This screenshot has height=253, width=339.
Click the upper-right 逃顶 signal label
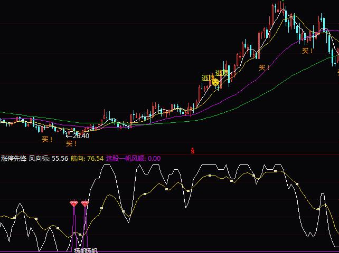pyautogui.click(x=222, y=73)
